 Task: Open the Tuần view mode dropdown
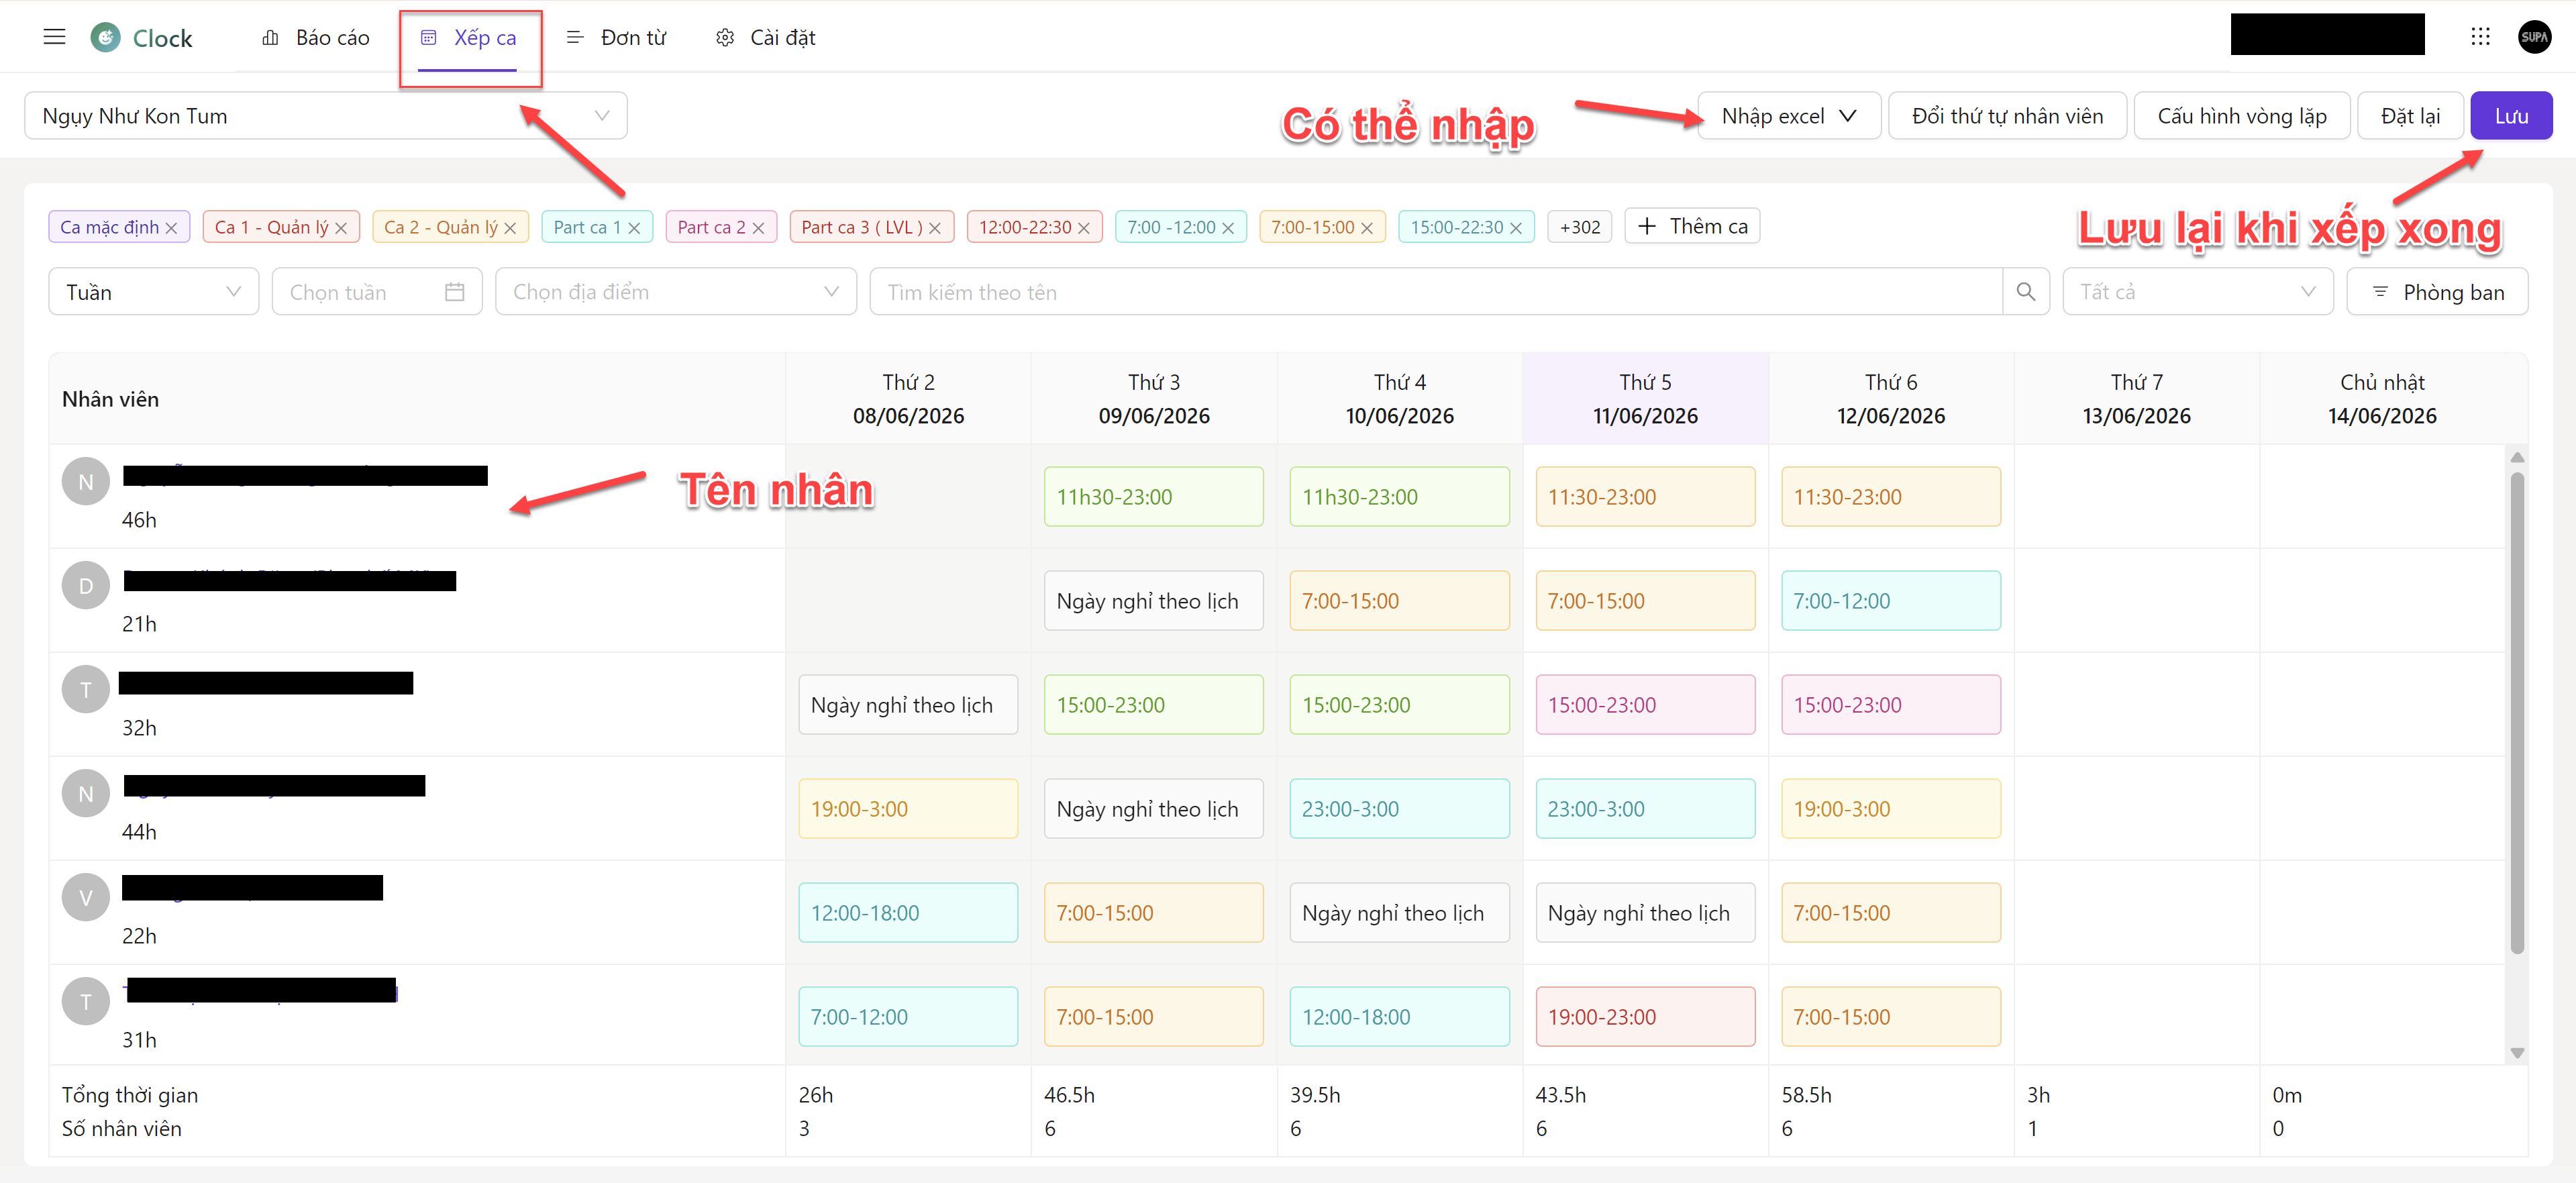click(x=153, y=292)
